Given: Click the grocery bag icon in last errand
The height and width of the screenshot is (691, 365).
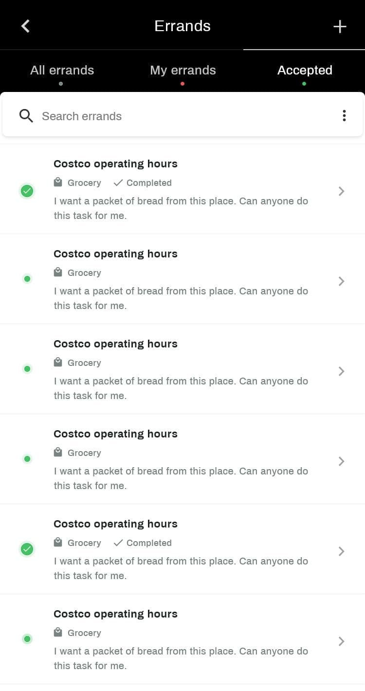Looking at the screenshot, I should (58, 633).
